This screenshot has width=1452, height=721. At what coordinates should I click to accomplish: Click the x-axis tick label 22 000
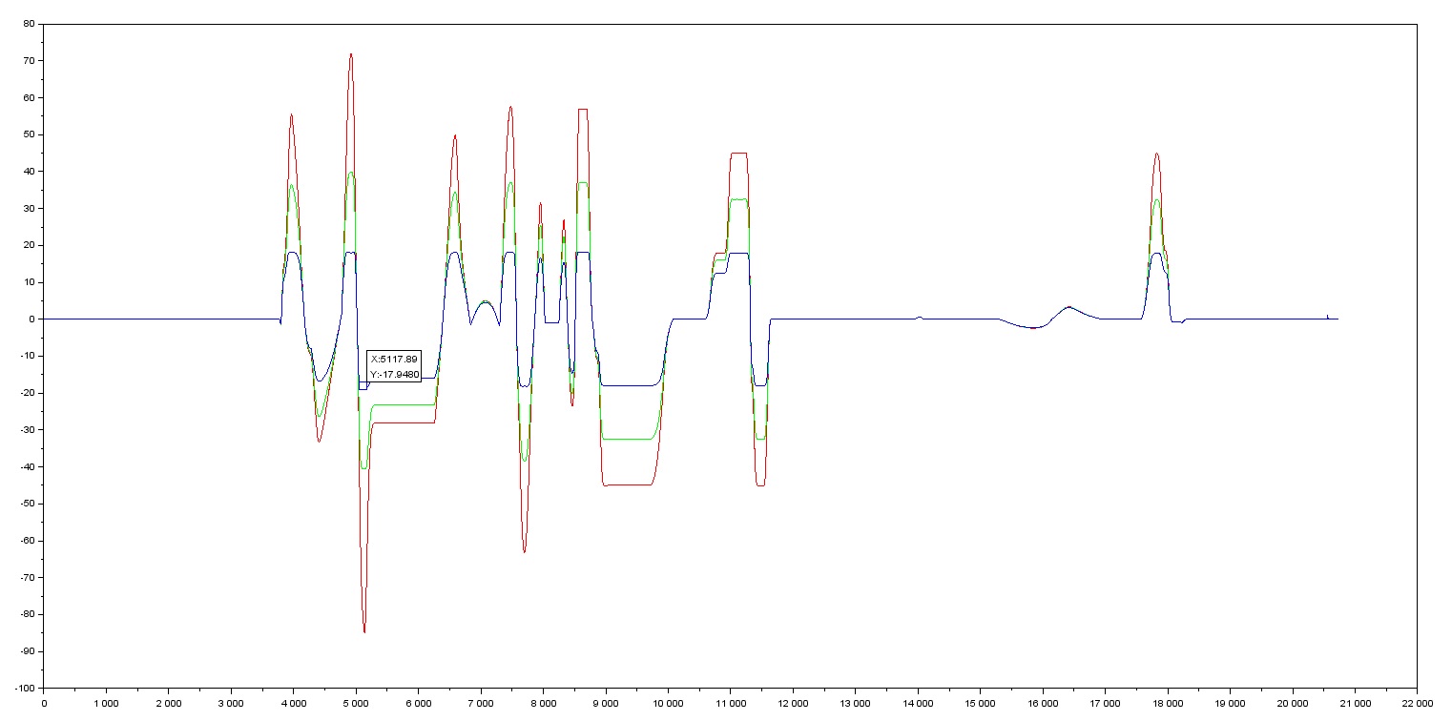1417,702
